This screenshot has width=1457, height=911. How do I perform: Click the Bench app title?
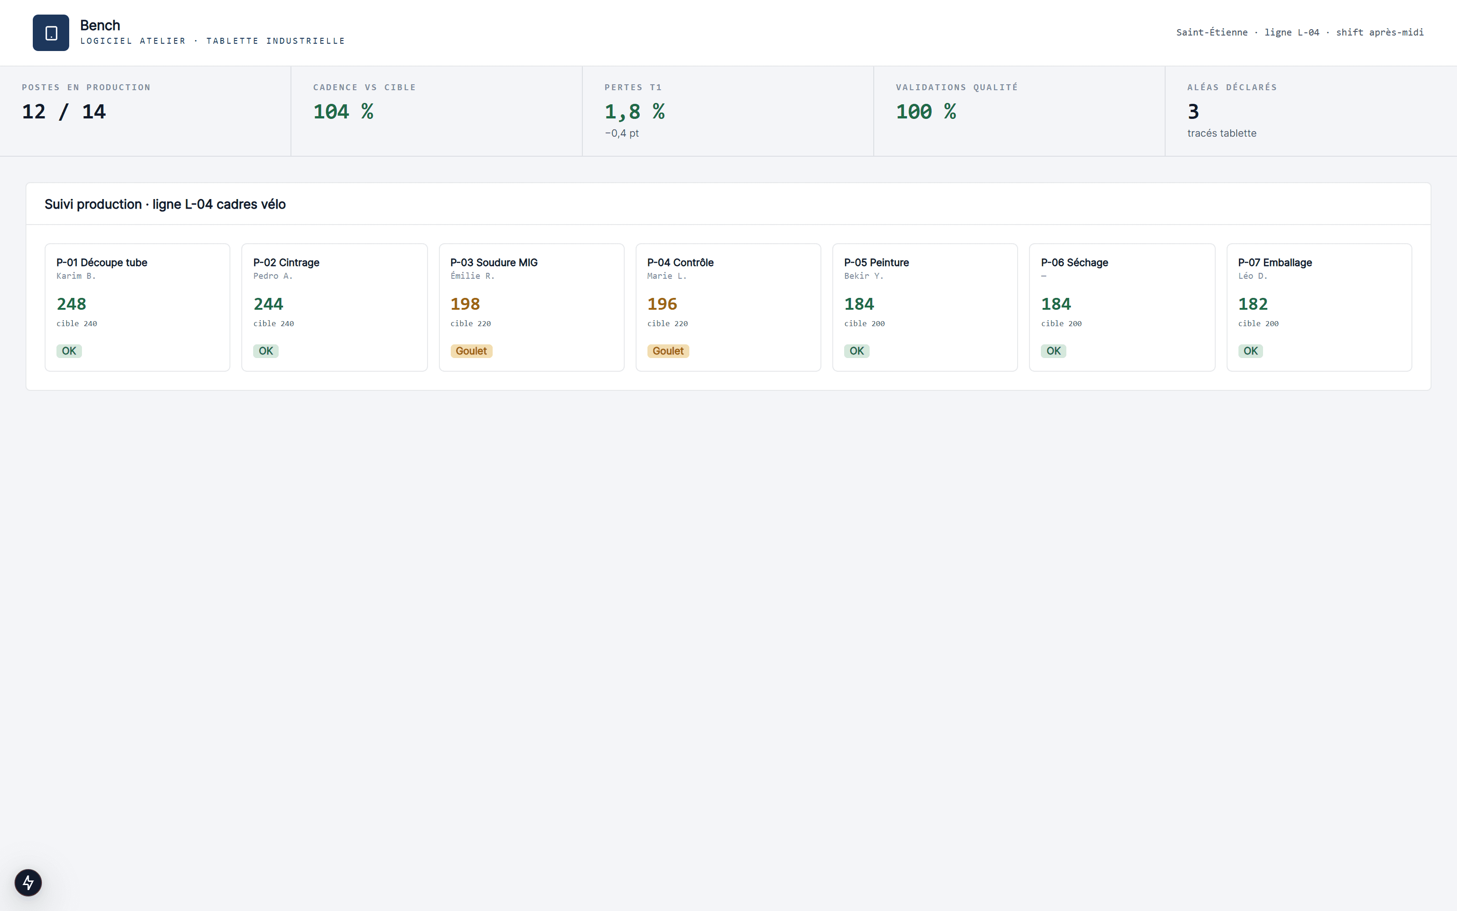[x=100, y=26]
